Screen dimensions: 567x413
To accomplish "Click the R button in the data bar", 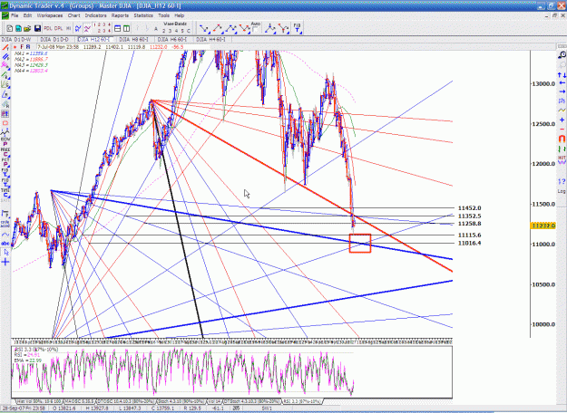I will [x=28, y=47].
